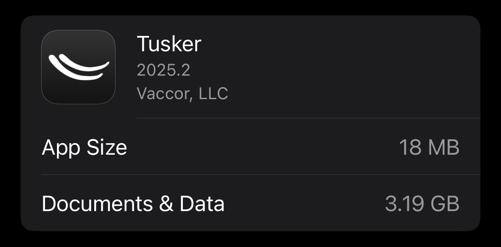Click the LLC text after Vaccor

tap(213, 93)
